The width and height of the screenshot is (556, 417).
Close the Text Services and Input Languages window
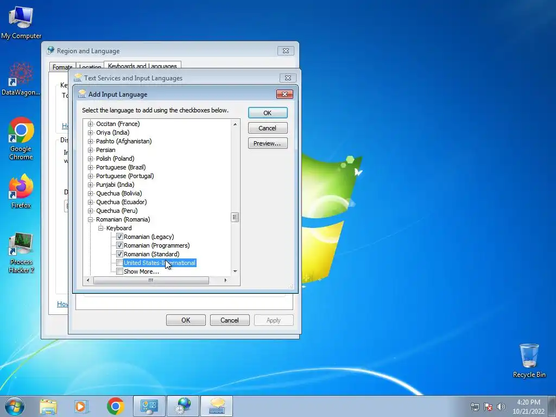click(x=288, y=78)
